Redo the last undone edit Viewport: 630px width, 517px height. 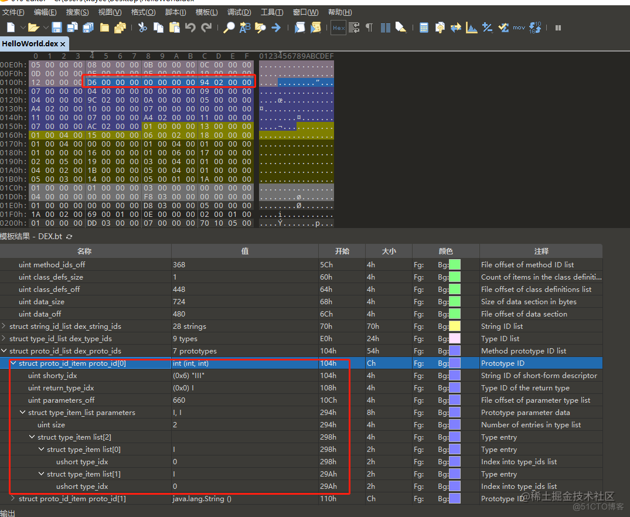coord(206,28)
